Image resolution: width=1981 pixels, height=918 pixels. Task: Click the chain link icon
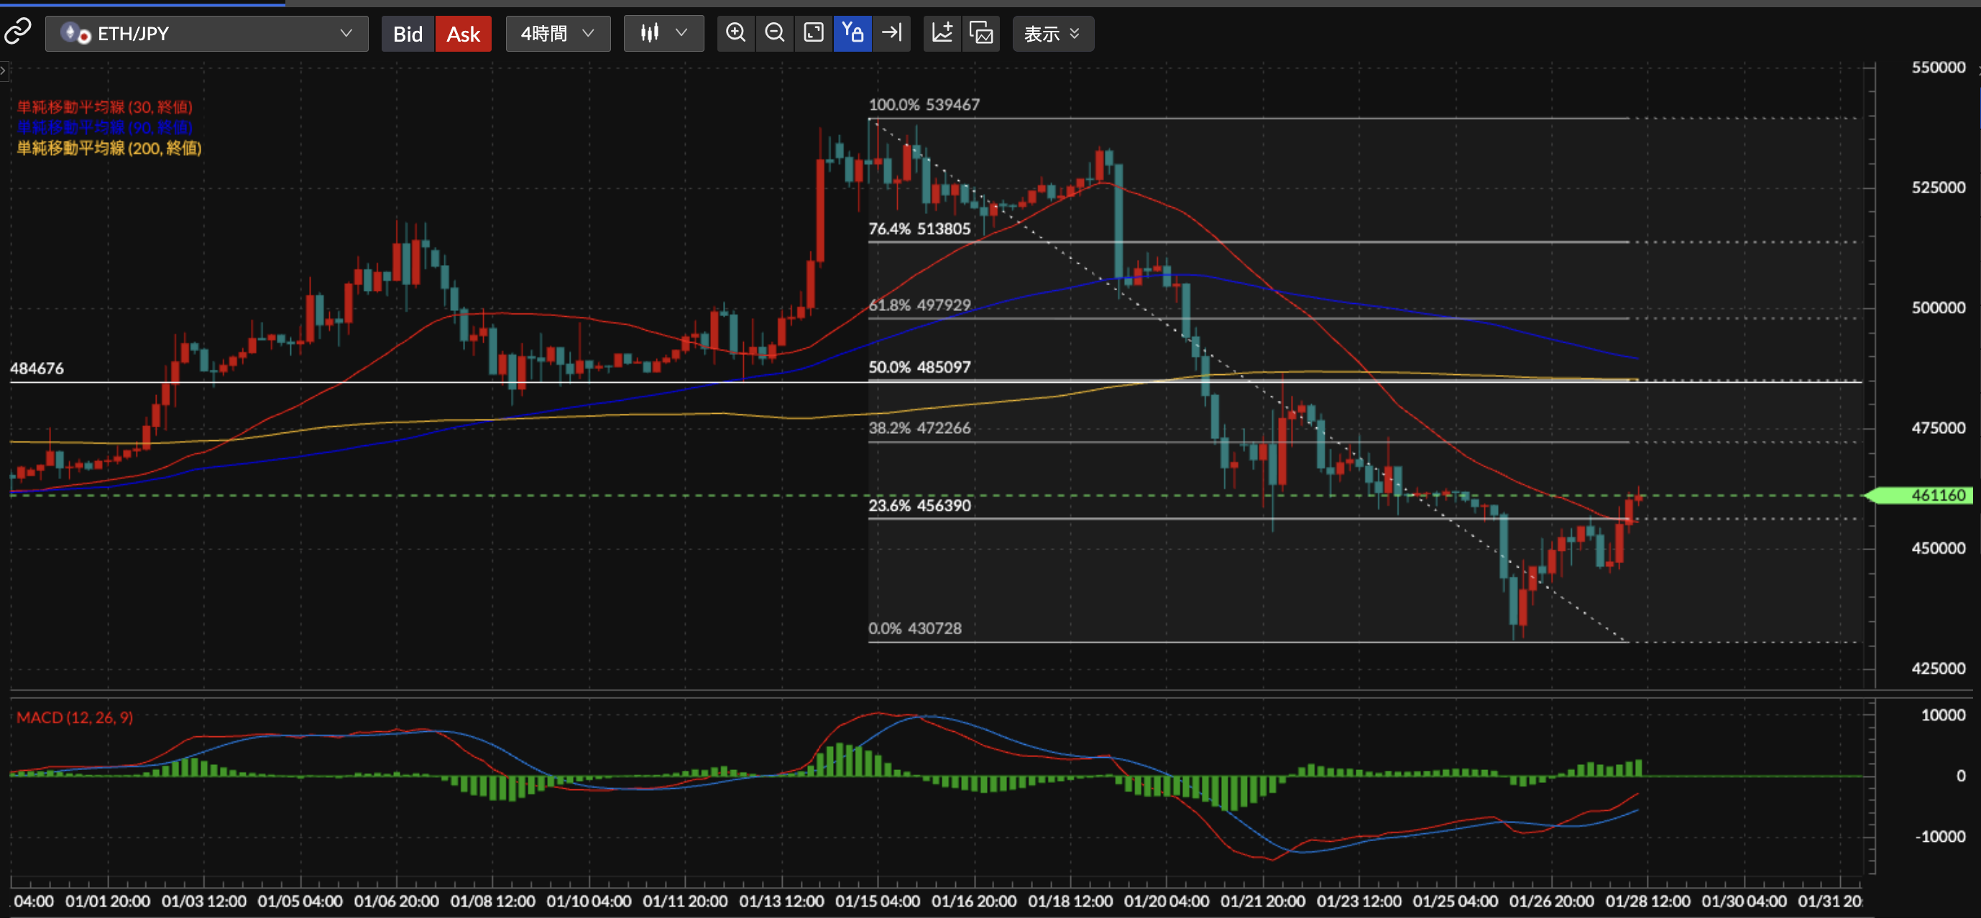(17, 32)
